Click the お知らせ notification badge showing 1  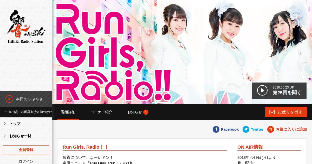(x=146, y=112)
